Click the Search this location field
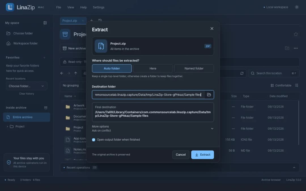Screen dimensions: 306x191 tap(274, 73)
